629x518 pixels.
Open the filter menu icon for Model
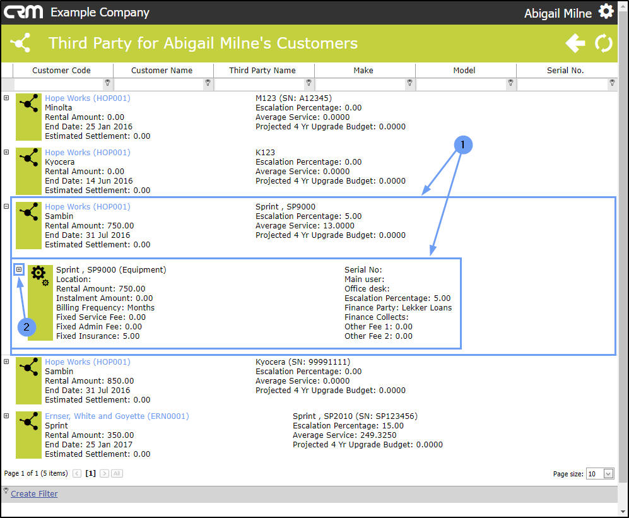click(510, 83)
